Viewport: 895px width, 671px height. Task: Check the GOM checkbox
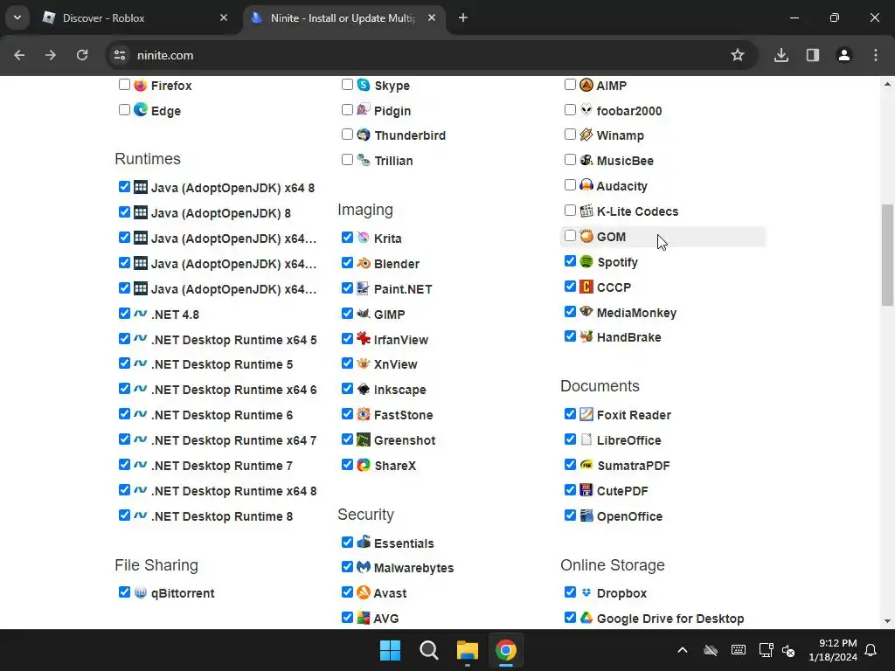click(570, 236)
